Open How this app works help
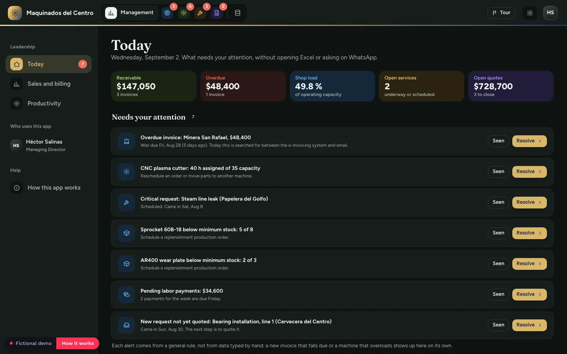The width and height of the screenshot is (567, 354). 48,188
